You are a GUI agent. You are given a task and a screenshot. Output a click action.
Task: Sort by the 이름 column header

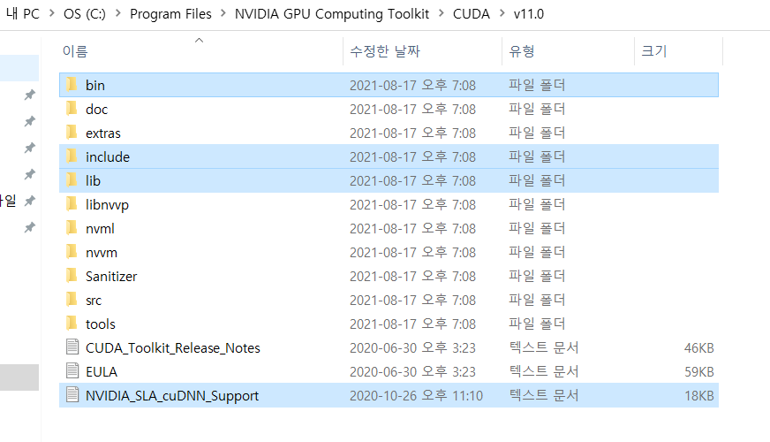pos(75,51)
